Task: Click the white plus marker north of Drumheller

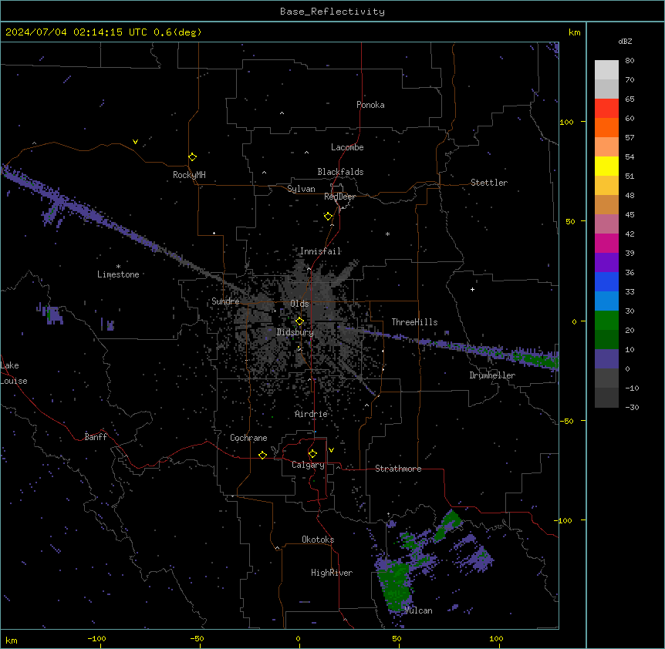Action: click(x=472, y=289)
